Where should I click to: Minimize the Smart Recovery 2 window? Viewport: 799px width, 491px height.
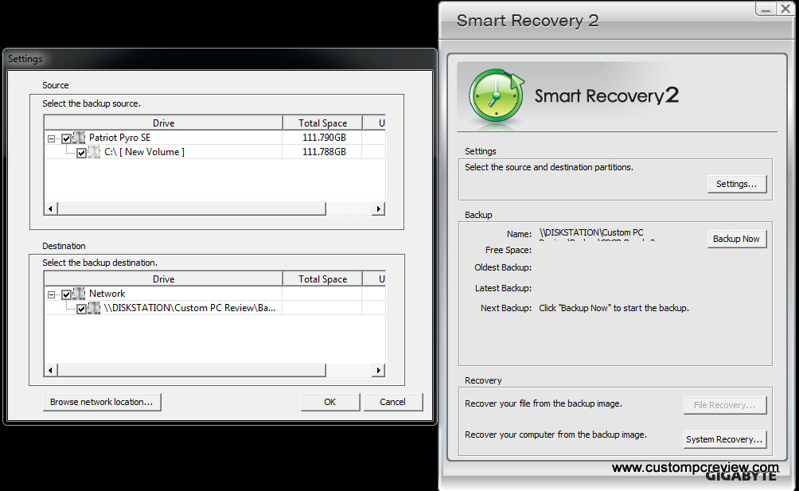pos(766,9)
